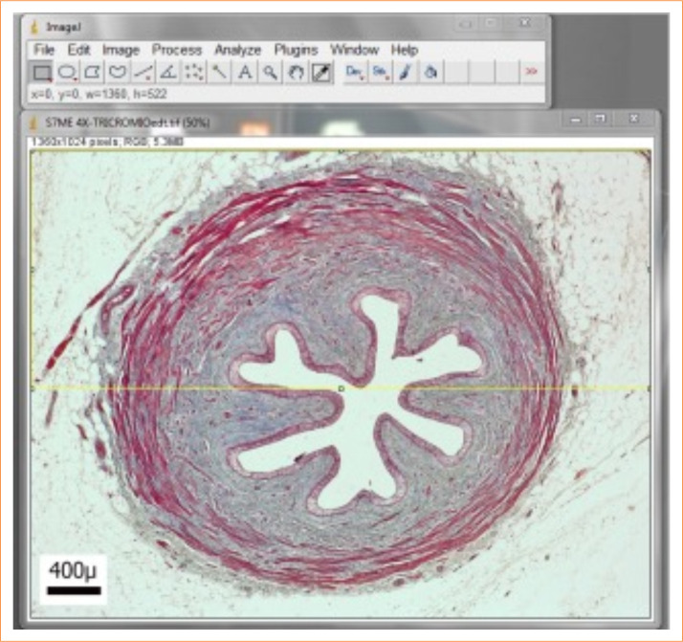The width and height of the screenshot is (683, 642).
Task: Select the Color picker dropper tool
Action: (x=321, y=72)
